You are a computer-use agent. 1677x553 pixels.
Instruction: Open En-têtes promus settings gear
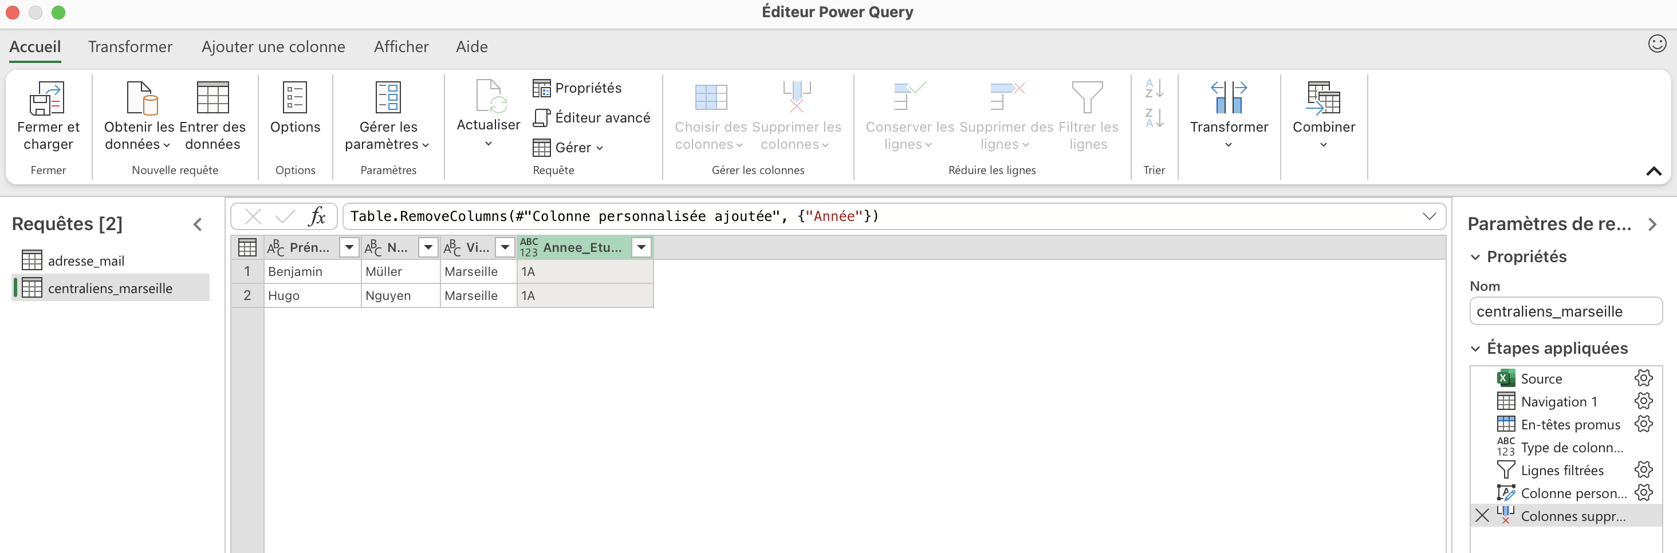pyautogui.click(x=1644, y=424)
